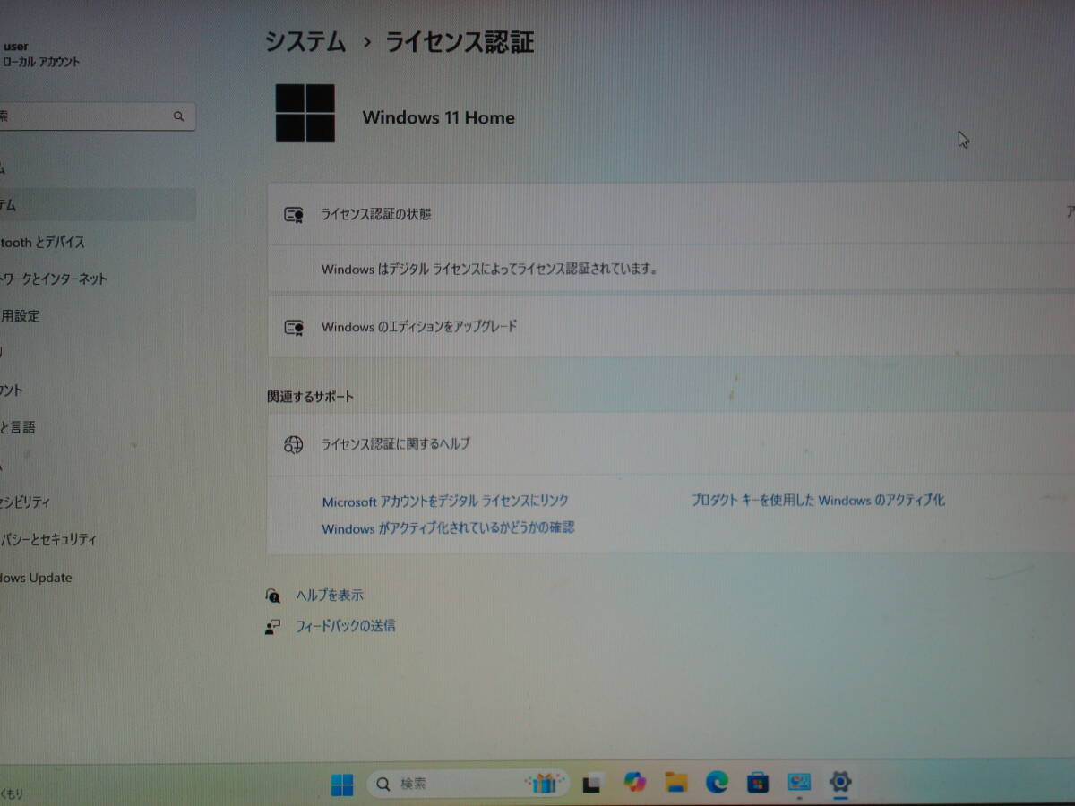Click the ライセンス認証 breadcrumb title
The image size is (1075, 806).
[460, 42]
